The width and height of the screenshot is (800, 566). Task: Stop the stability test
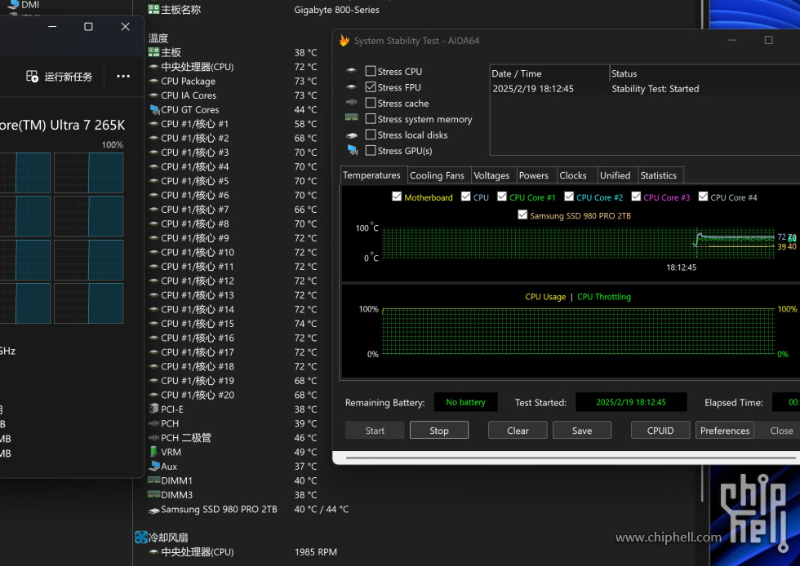(439, 431)
